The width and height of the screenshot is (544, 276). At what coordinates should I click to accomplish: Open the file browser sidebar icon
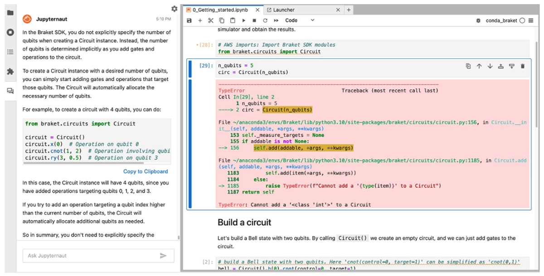click(x=10, y=13)
